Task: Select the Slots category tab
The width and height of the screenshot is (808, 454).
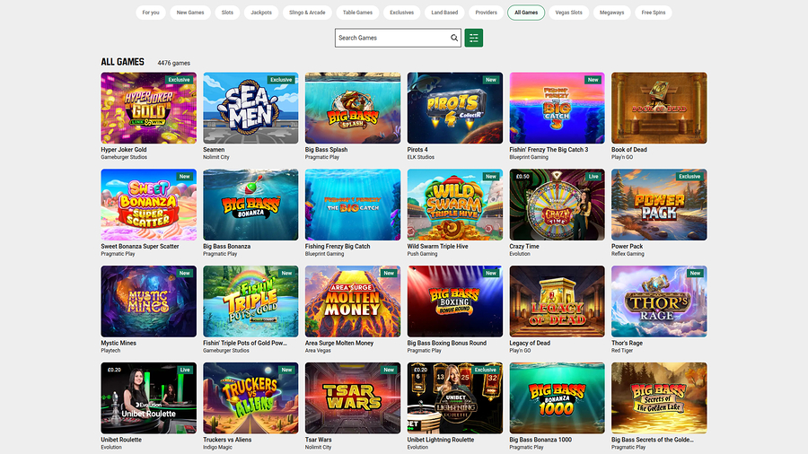Action: click(x=227, y=13)
